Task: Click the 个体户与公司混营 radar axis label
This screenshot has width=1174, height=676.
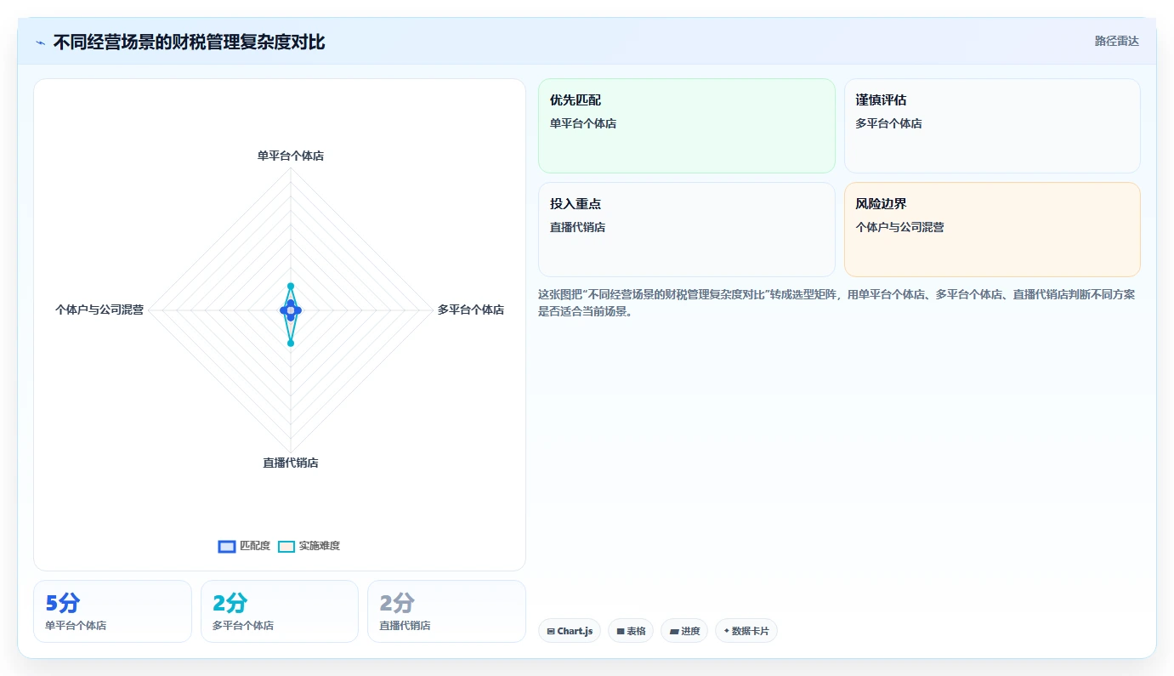Action: pos(99,310)
